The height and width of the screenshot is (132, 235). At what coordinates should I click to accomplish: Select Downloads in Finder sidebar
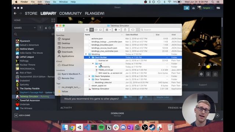pyautogui.click(x=67, y=52)
